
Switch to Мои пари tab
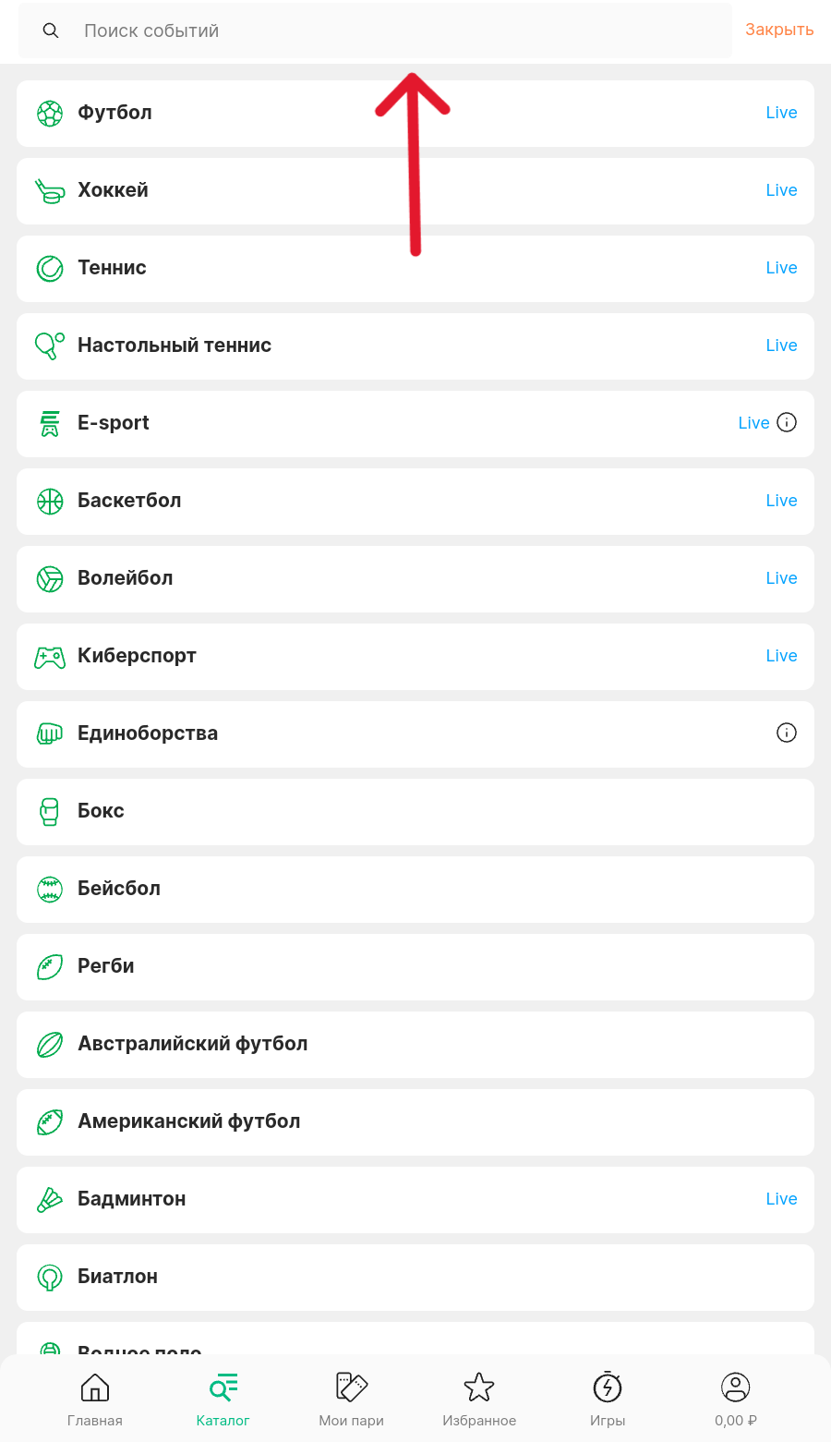[x=351, y=1399]
